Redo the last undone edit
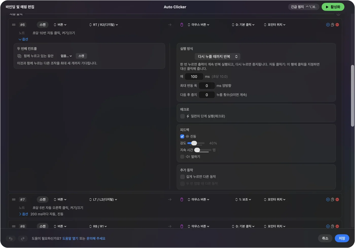355x248 pixels. point(23,238)
